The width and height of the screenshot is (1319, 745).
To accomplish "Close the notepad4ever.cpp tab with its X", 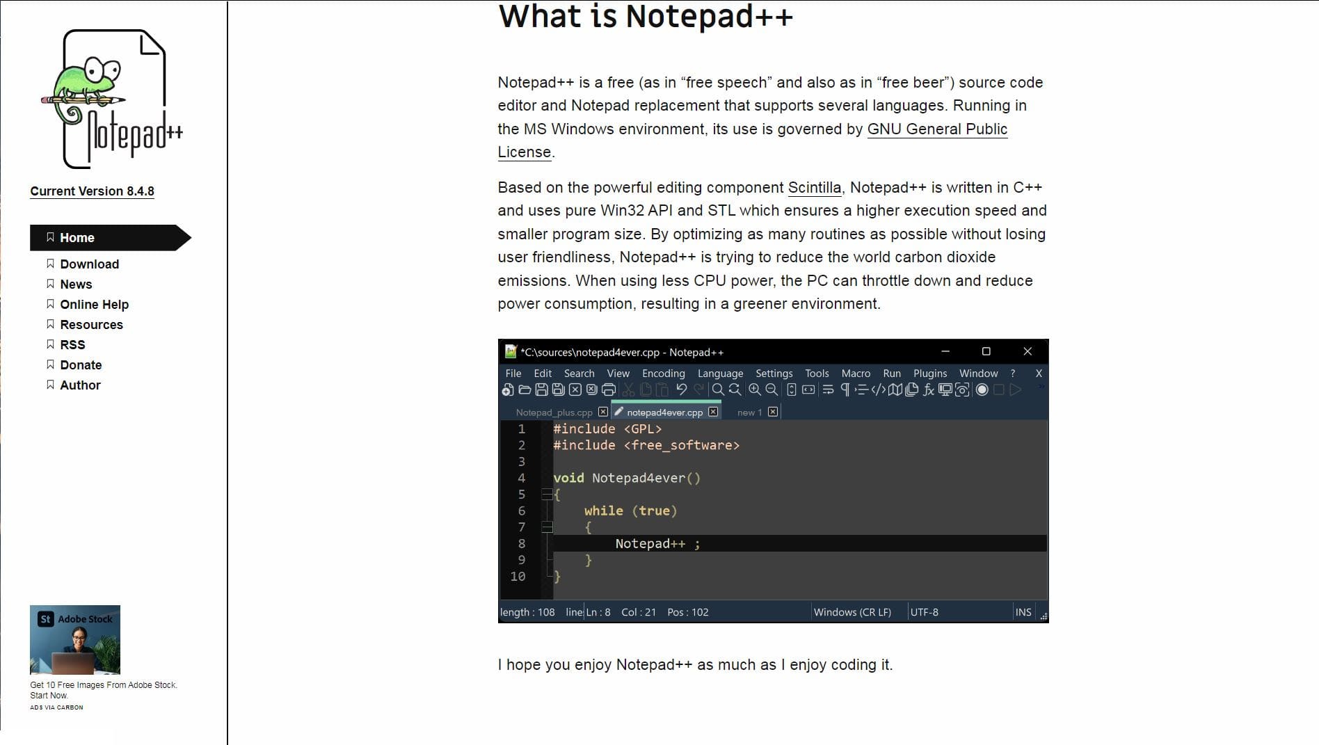I will 713,412.
